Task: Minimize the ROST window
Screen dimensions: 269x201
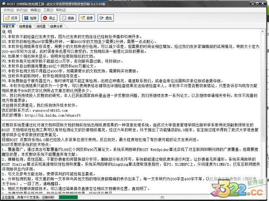Action: point(252,3)
